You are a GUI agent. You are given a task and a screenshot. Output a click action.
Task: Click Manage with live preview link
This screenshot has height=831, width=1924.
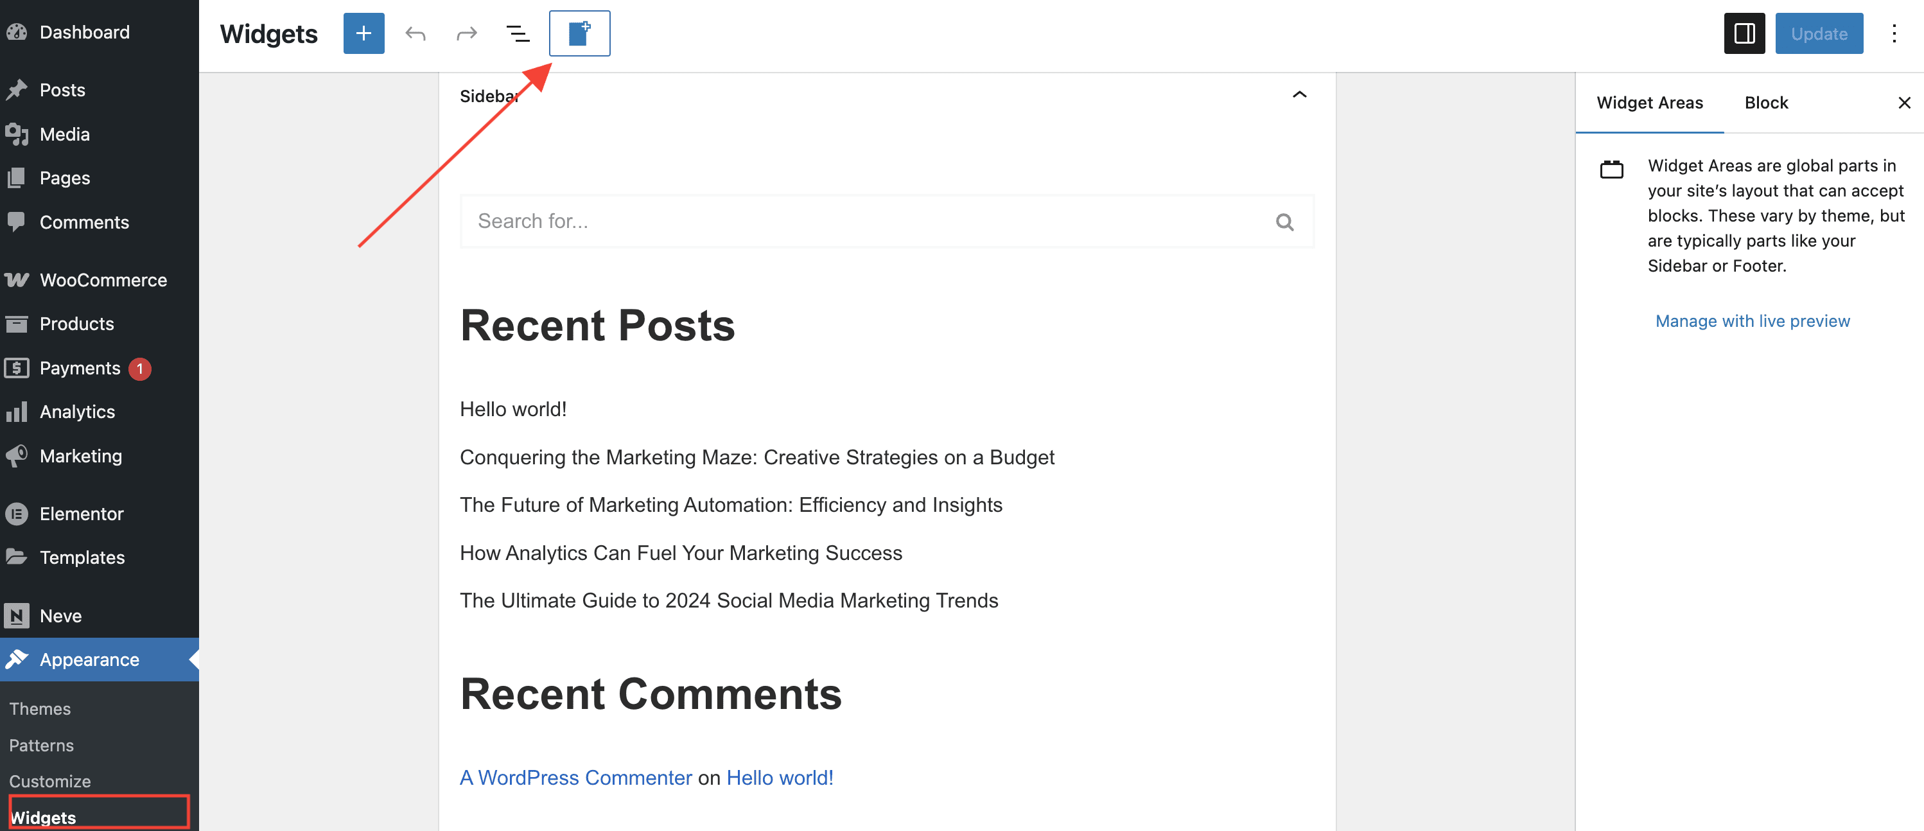1752,321
